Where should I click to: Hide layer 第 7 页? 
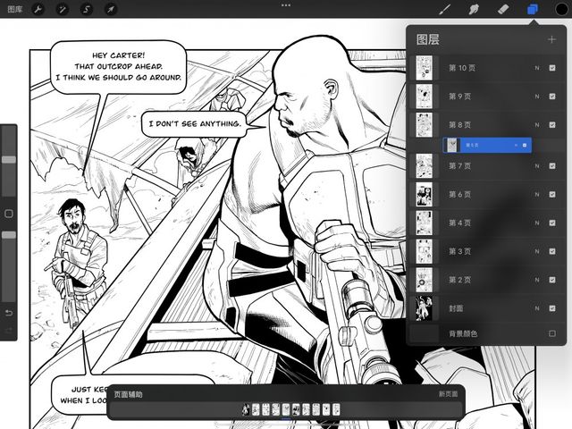[552, 166]
